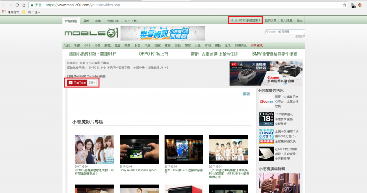Open the MITSUBISHI auto show video thumbnail

228,150
